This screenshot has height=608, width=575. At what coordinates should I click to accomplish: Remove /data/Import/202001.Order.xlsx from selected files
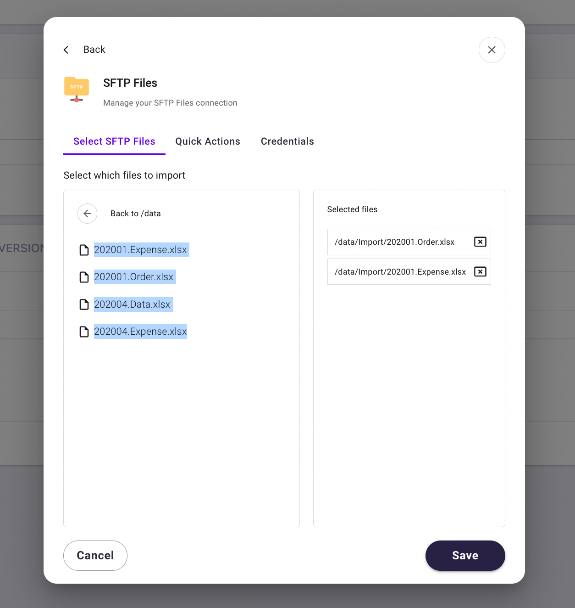pyautogui.click(x=480, y=242)
